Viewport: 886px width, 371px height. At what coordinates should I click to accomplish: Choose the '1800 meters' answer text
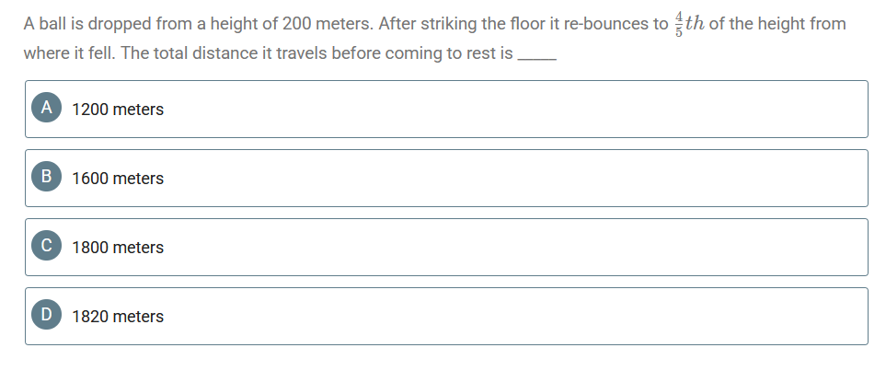coord(118,247)
